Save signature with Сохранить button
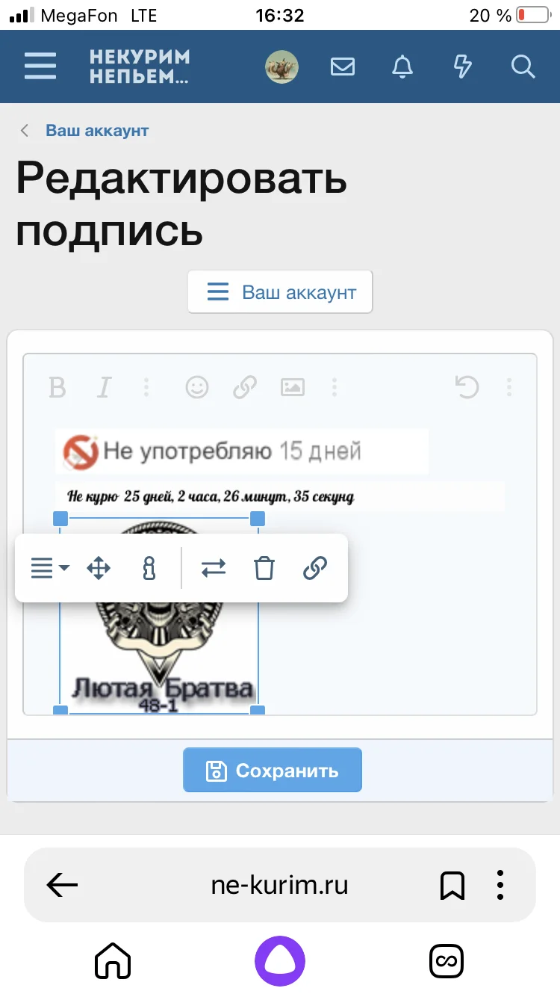 tap(273, 771)
